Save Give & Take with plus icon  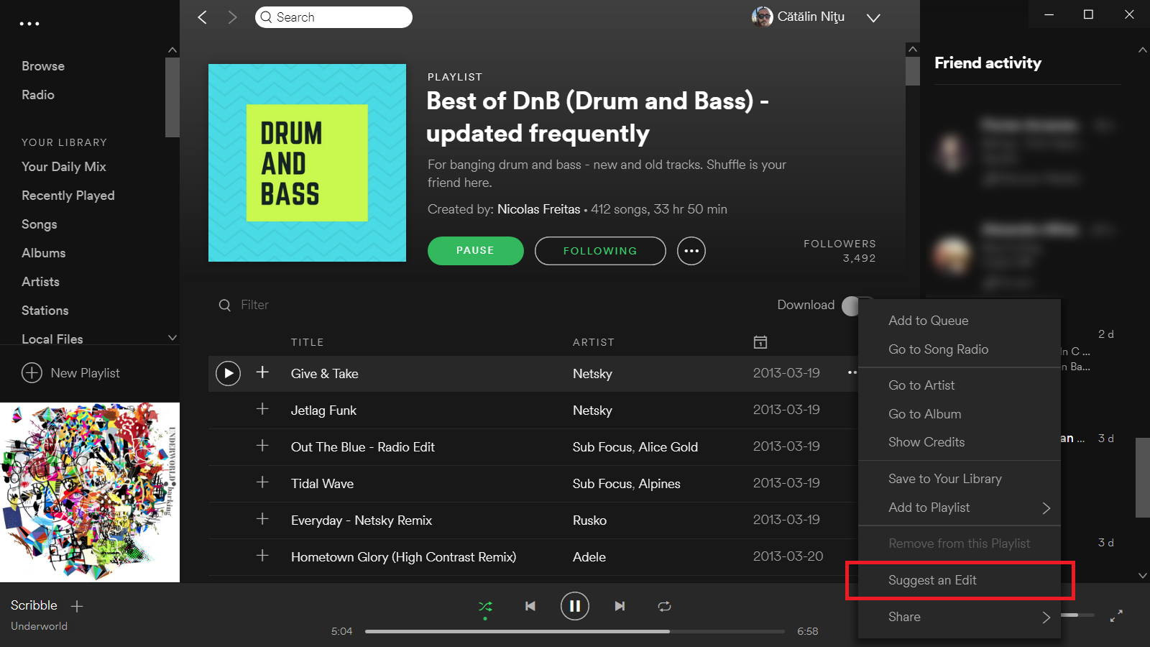pos(262,372)
